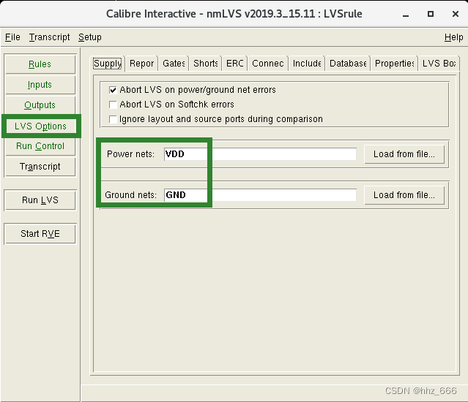This screenshot has width=468, height=402.
Task: Load ground nets from file
Action: click(404, 195)
